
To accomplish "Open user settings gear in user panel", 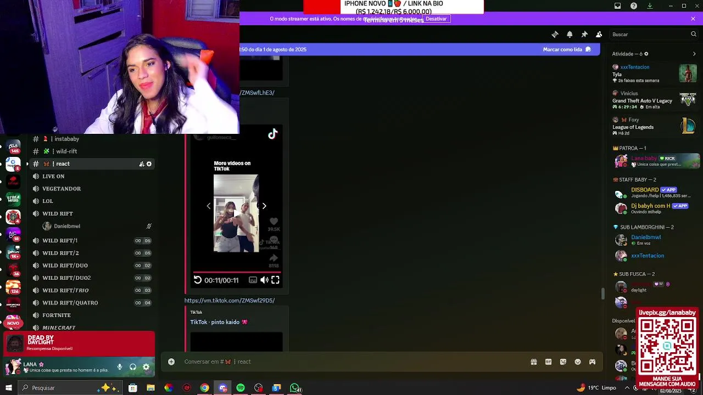I will point(146,367).
